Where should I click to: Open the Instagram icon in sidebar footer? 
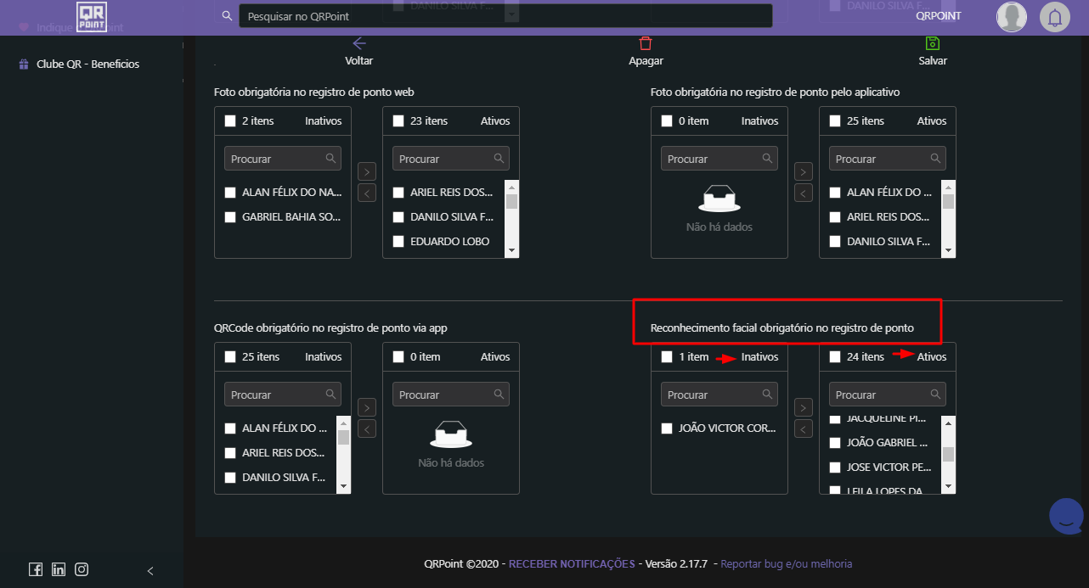pos(82,570)
